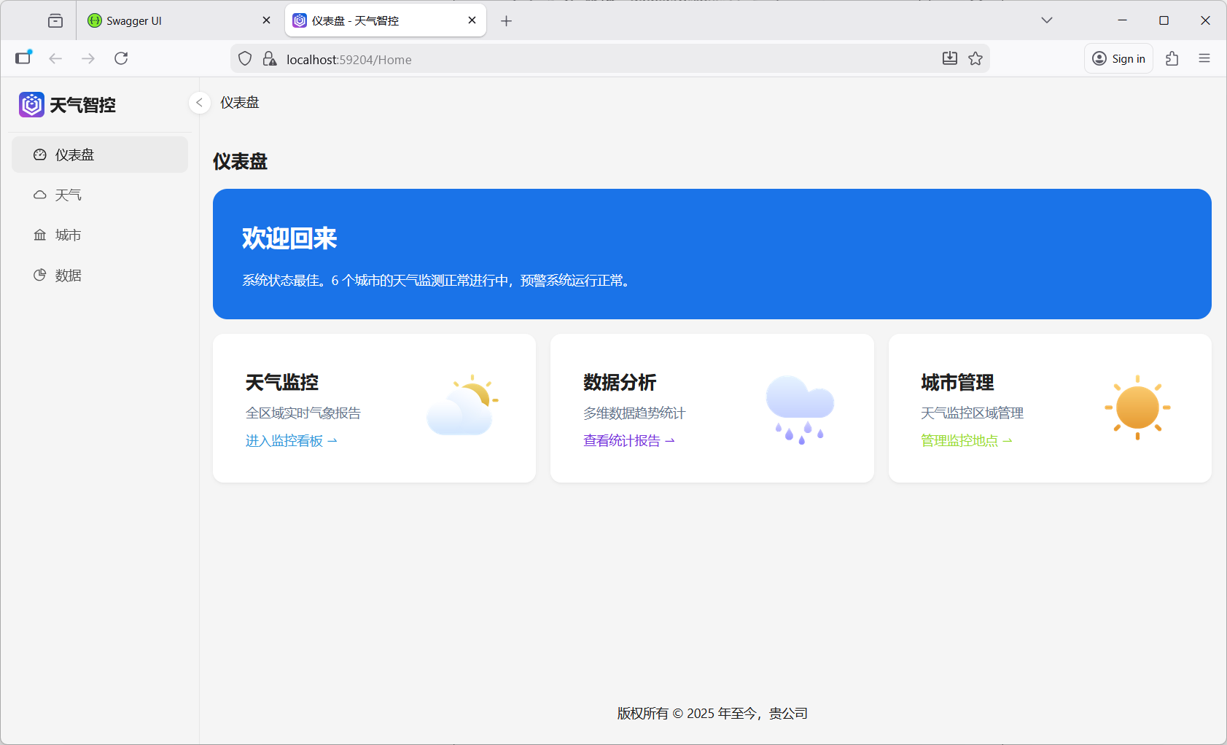The width and height of the screenshot is (1227, 745).
Task: Bookmark this page with the star icon
Action: [x=975, y=59]
